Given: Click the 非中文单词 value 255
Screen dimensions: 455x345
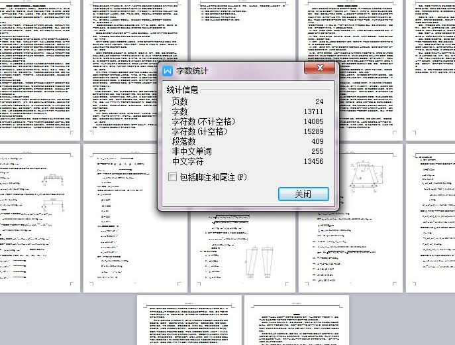Looking at the screenshot, I should pos(317,151).
